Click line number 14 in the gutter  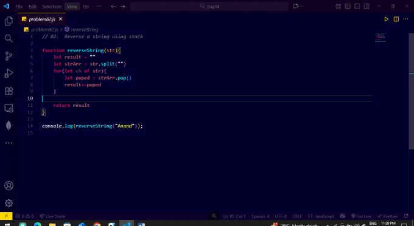[x=30, y=126]
